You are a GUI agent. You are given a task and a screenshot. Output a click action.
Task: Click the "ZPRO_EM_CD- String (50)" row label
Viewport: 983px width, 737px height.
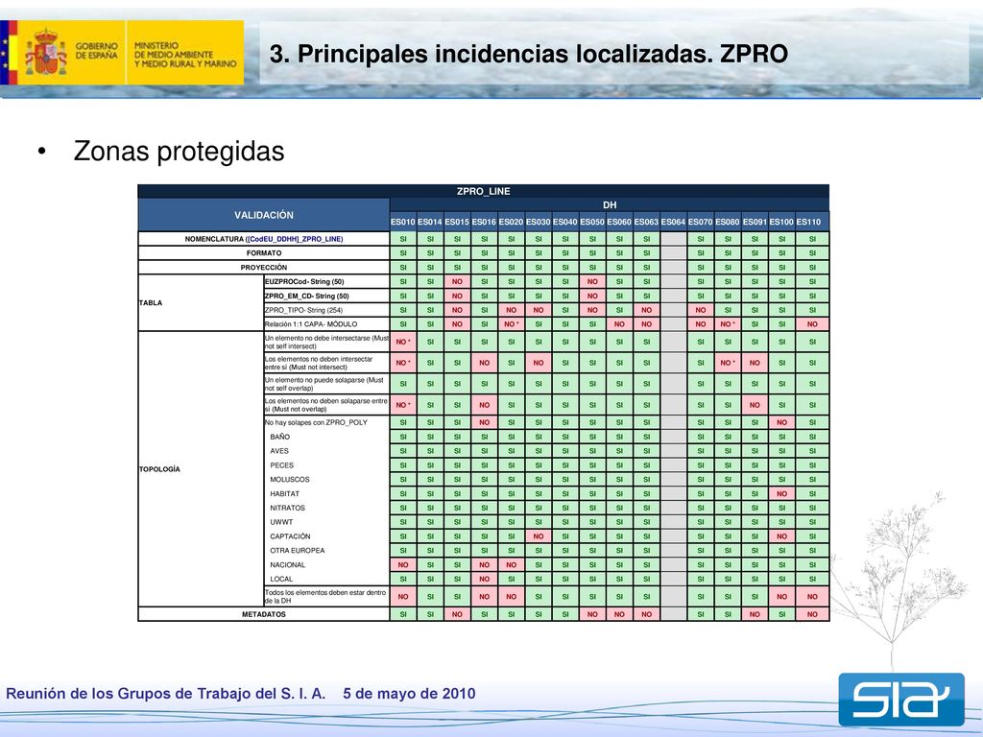326,296
